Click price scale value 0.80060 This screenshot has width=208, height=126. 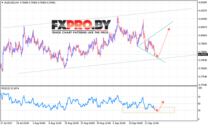[202, 35]
